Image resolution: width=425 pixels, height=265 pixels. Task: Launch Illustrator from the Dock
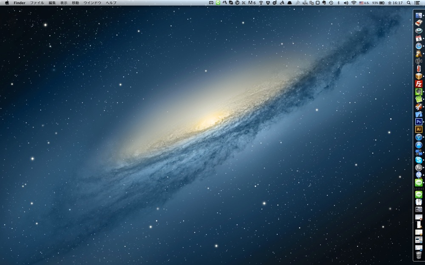tap(419, 129)
